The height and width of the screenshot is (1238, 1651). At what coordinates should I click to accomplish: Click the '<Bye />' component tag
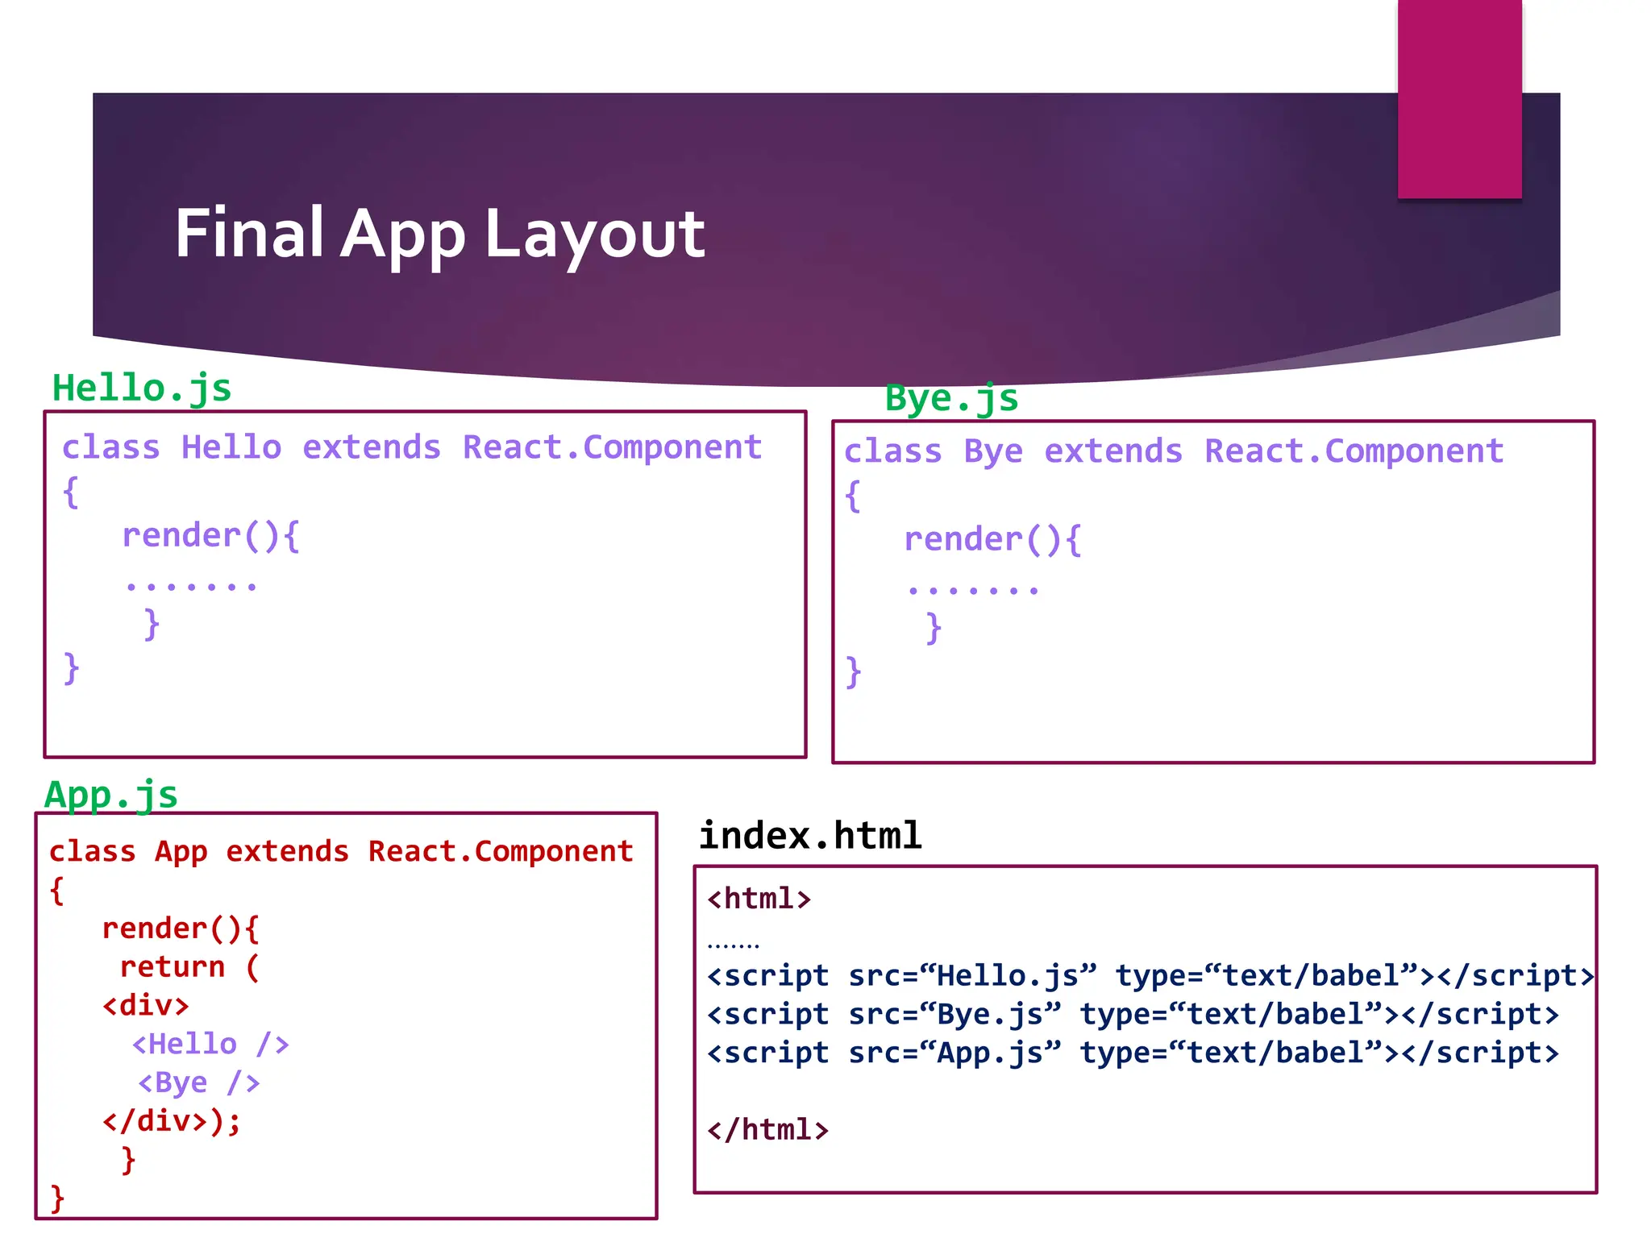pos(199,1082)
